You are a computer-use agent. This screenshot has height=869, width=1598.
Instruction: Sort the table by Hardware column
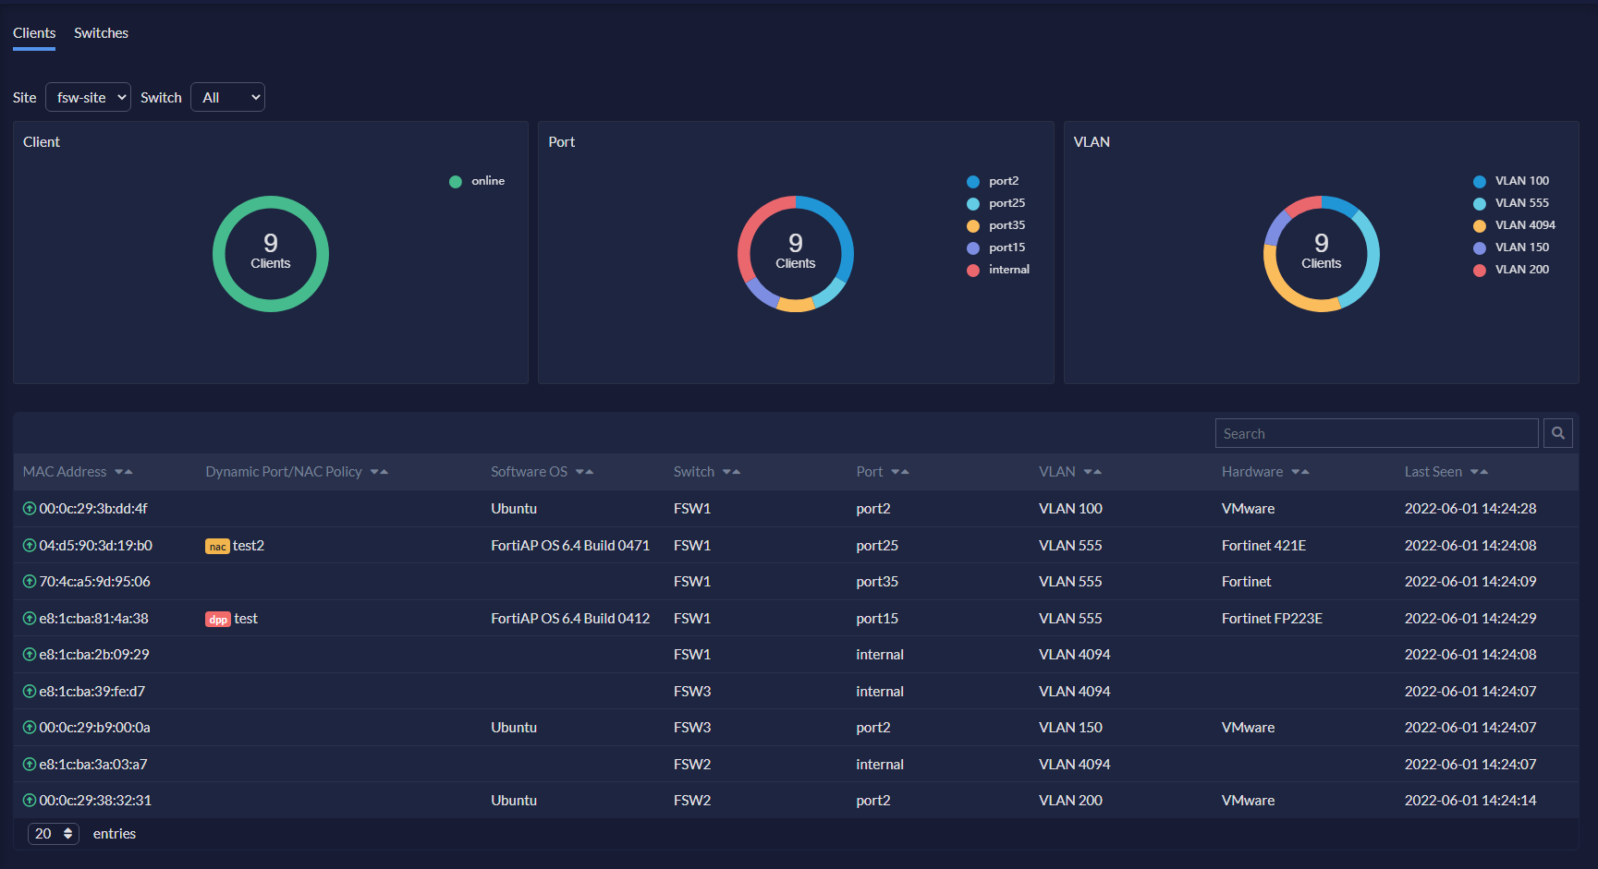(x=1300, y=471)
